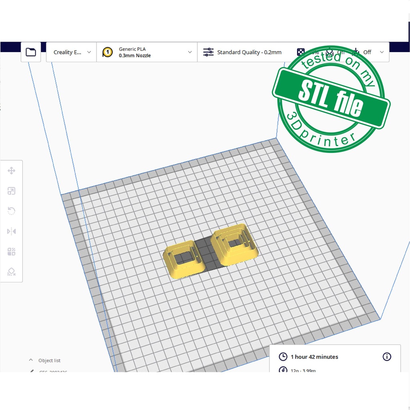This screenshot has height=410, width=410.
Task: Select the Mirror tool
Action: pyautogui.click(x=11, y=231)
